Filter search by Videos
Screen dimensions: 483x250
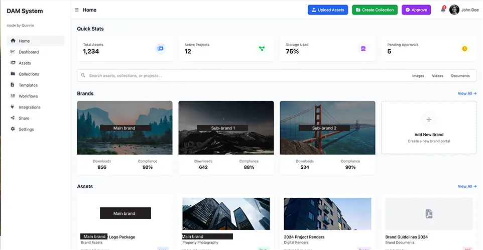pos(437,76)
